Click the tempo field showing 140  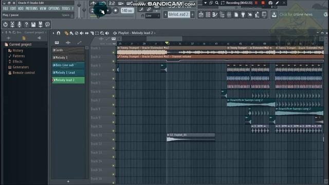pos(127,10)
